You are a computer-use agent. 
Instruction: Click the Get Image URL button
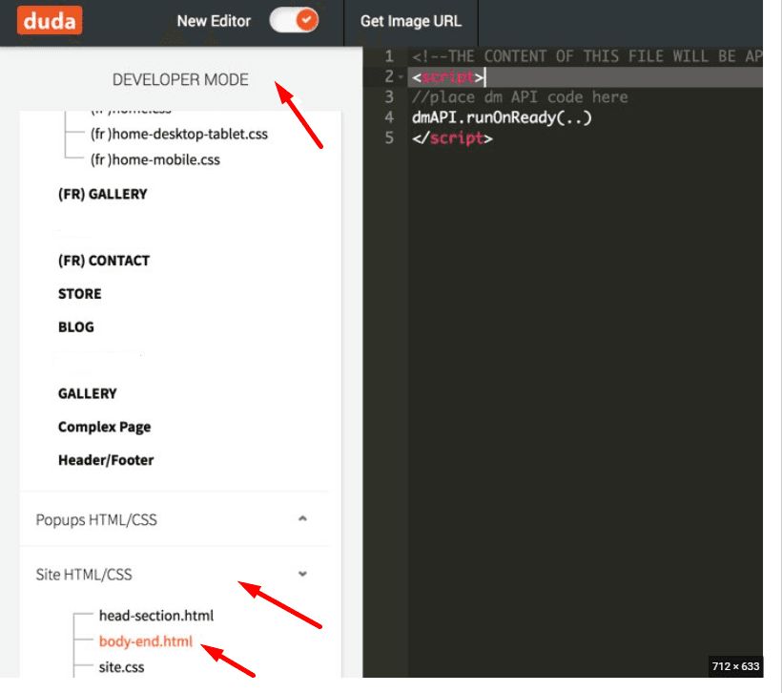coord(410,21)
